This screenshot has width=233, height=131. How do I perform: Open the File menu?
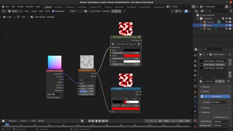[x=7, y=7]
